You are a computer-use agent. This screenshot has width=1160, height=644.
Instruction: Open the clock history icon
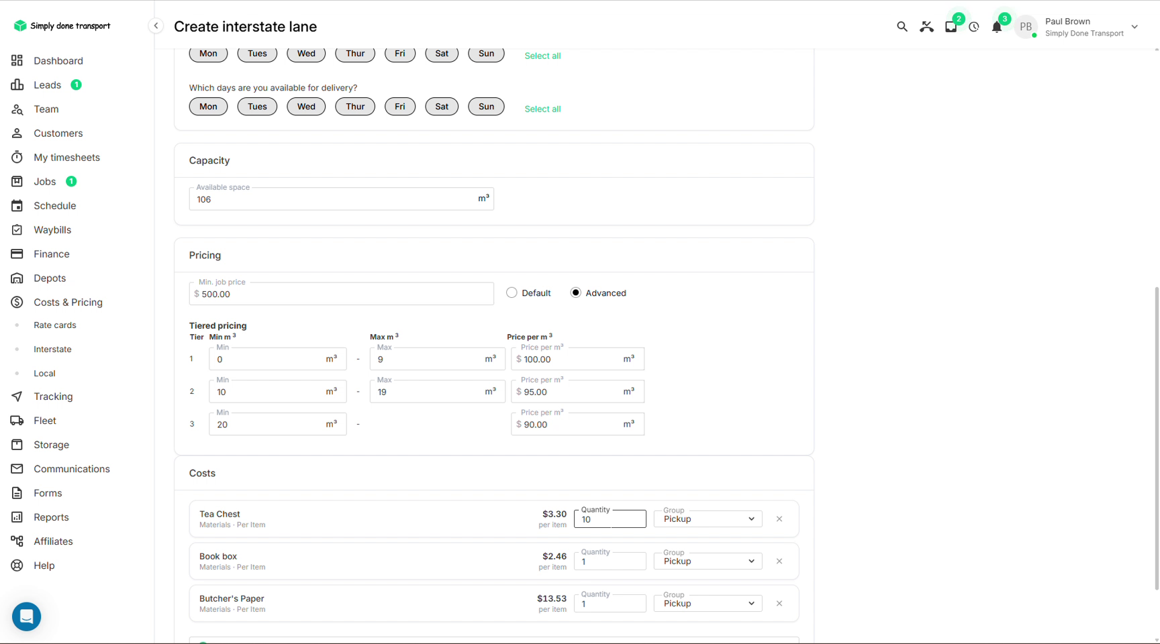(974, 27)
